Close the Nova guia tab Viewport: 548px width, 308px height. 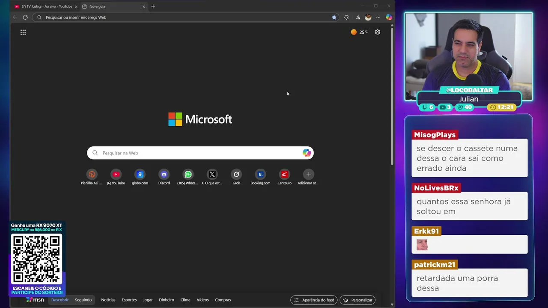pos(143,6)
